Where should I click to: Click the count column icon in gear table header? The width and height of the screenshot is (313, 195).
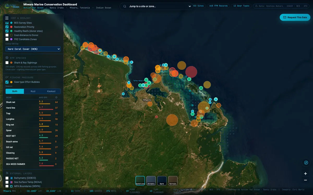56,97
